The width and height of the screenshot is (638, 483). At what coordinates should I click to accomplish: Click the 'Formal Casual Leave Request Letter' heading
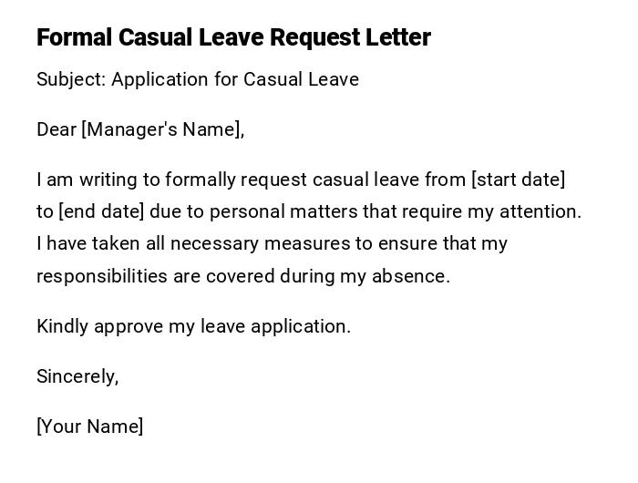(x=233, y=37)
